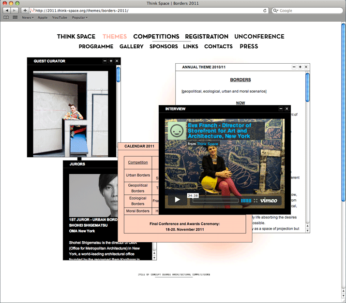Minimize the Interview panel

click(281, 109)
